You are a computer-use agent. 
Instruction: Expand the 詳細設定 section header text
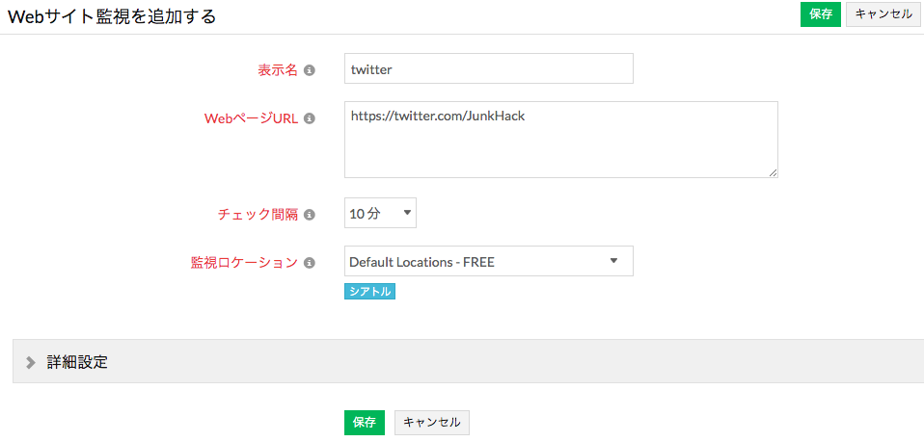(x=77, y=362)
